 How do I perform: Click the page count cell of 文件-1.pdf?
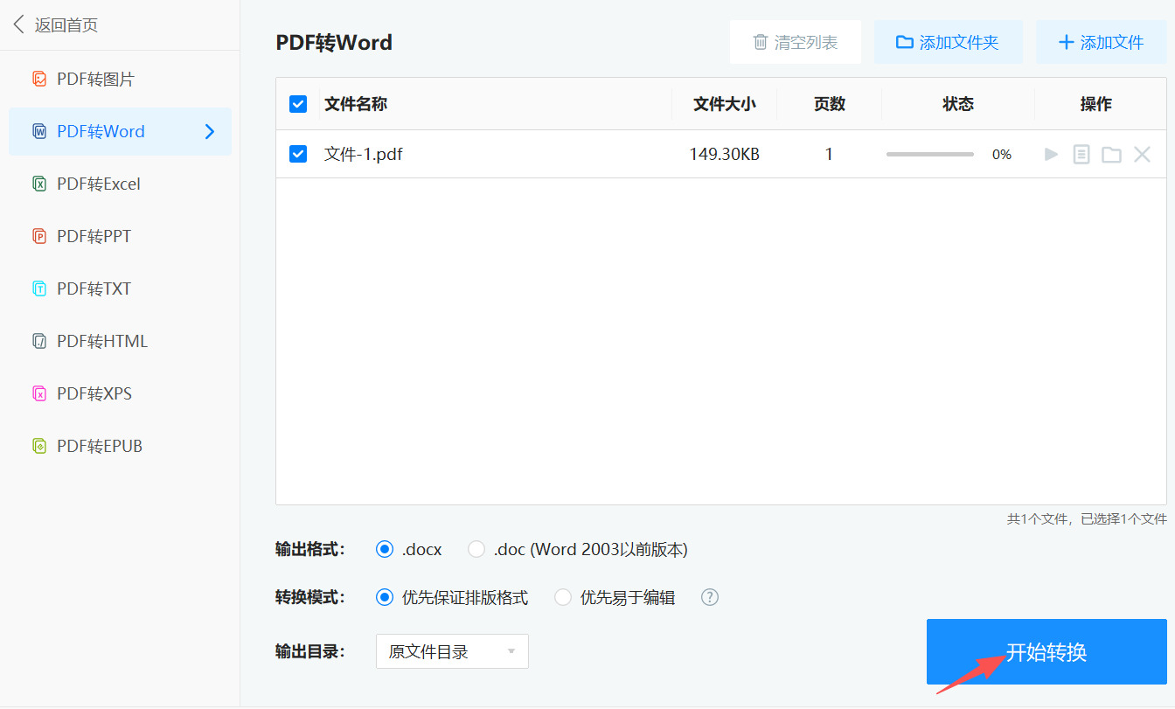pyautogui.click(x=829, y=155)
